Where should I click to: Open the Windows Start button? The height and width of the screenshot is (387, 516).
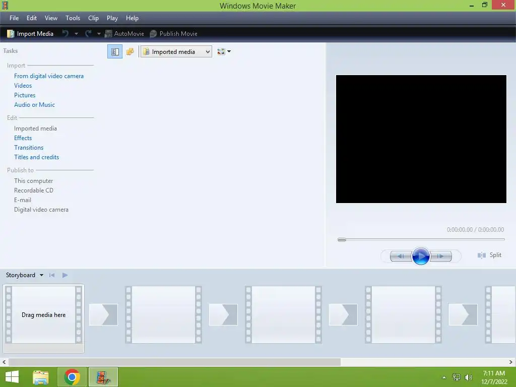[12, 377]
